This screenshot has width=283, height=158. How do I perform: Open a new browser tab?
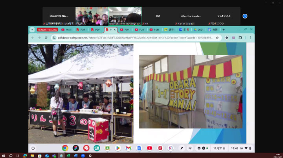(224, 30)
